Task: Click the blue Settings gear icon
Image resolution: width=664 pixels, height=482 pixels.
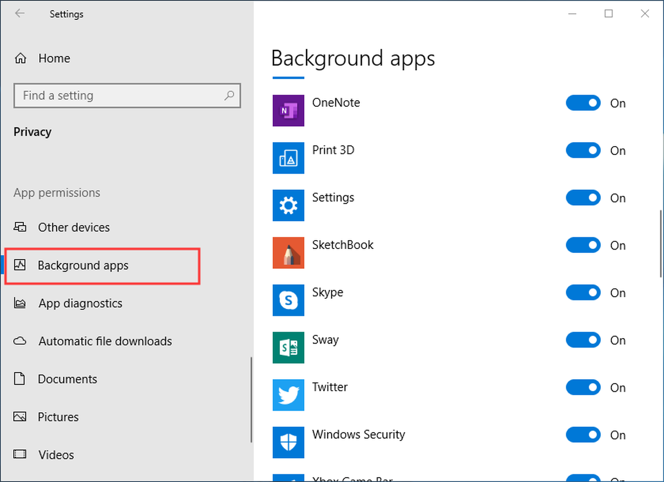Action: [x=288, y=206]
